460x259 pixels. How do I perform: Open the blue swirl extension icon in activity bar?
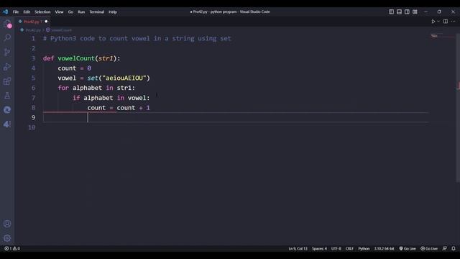[7, 110]
